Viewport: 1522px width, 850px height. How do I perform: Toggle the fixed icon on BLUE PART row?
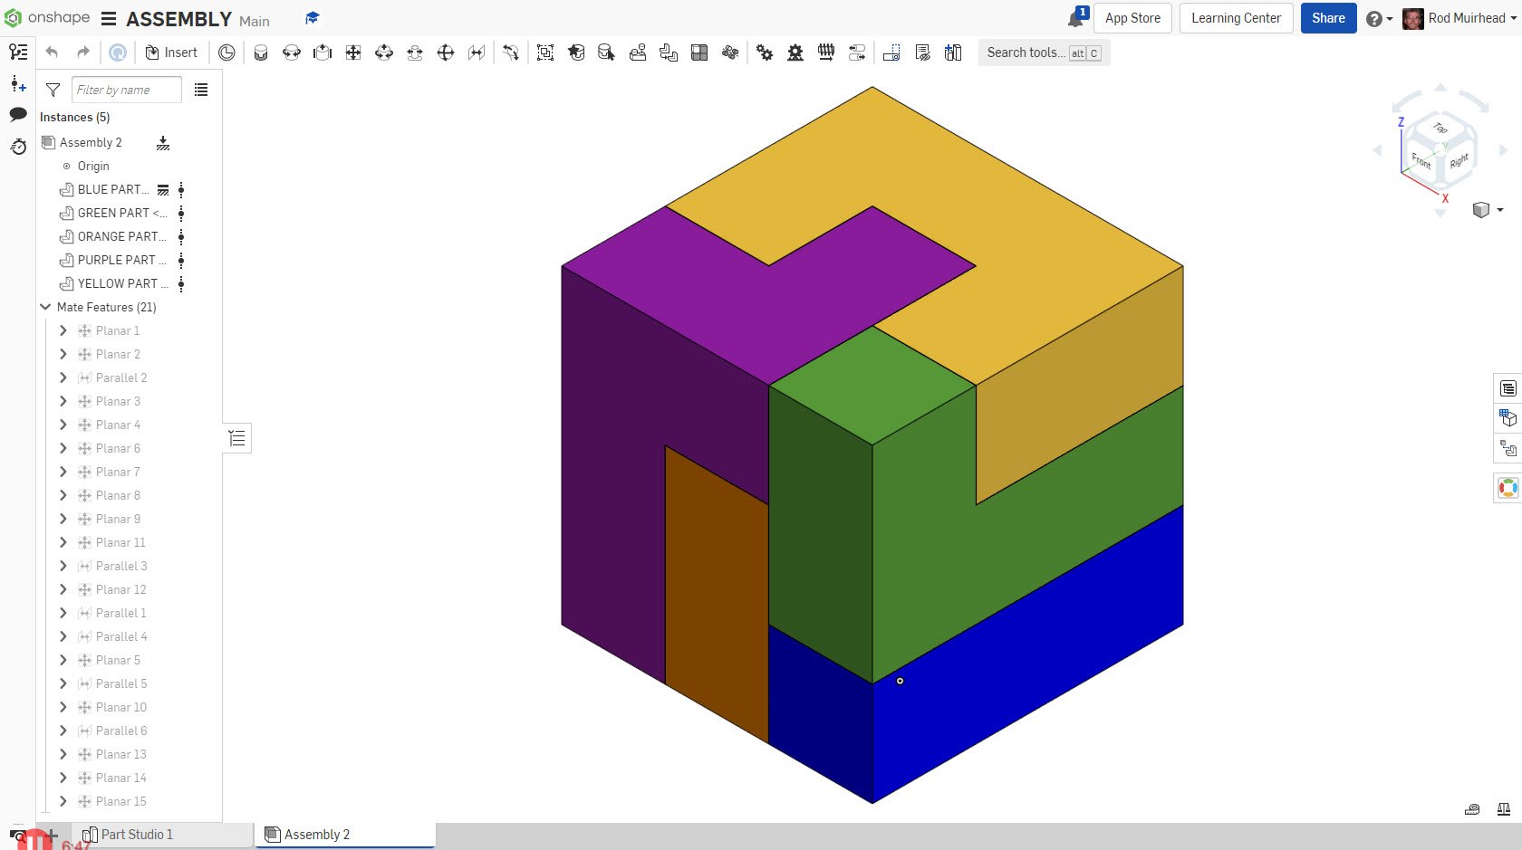coord(163,190)
